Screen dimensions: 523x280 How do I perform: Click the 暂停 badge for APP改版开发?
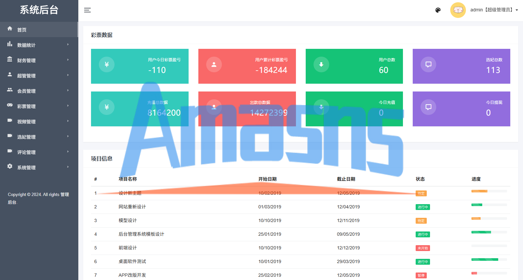421,275
